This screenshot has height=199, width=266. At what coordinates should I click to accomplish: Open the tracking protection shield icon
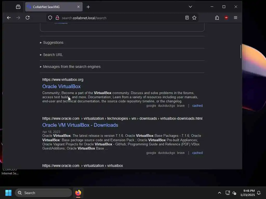click(x=50, y=18)
